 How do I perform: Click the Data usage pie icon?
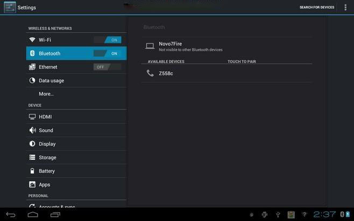pyautogui.click(x=32, y=80)
